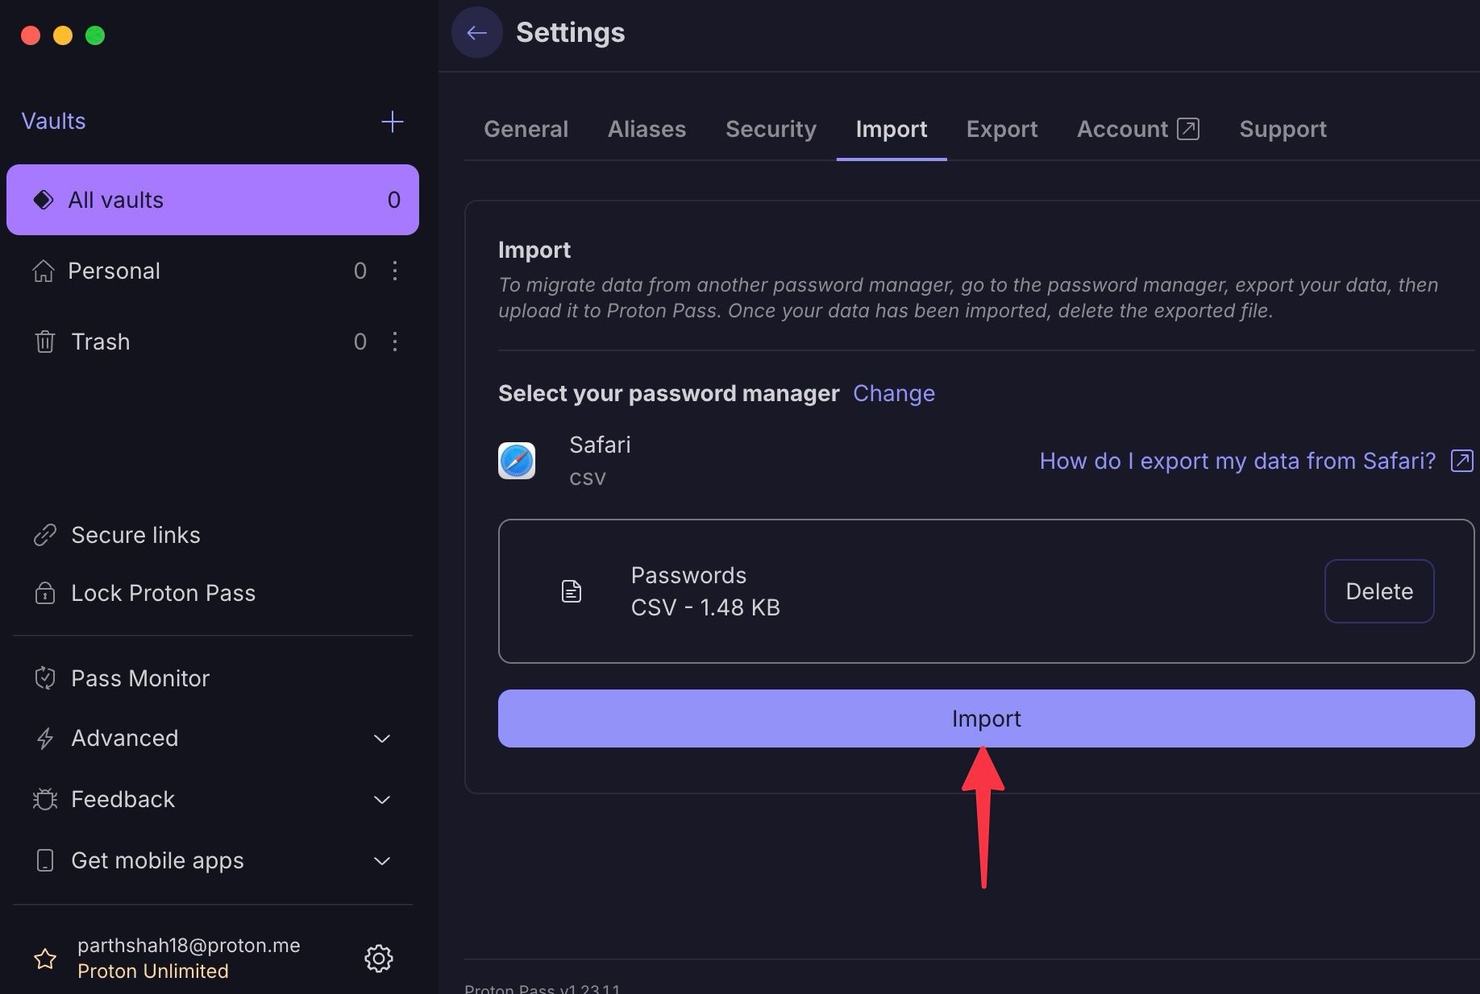Open Pass Monitor
1480x994 pixels.
[140, 678]
